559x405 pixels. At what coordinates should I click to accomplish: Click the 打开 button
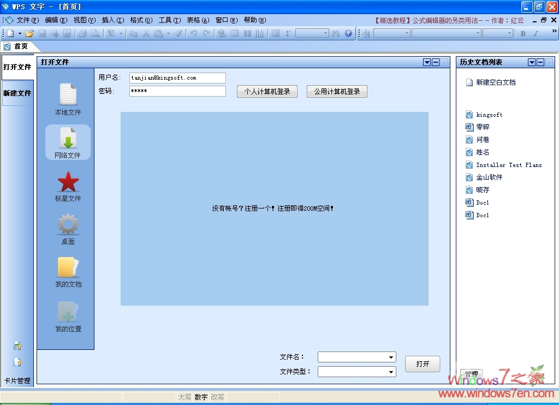pyautogui.click(x=423, y=364)
